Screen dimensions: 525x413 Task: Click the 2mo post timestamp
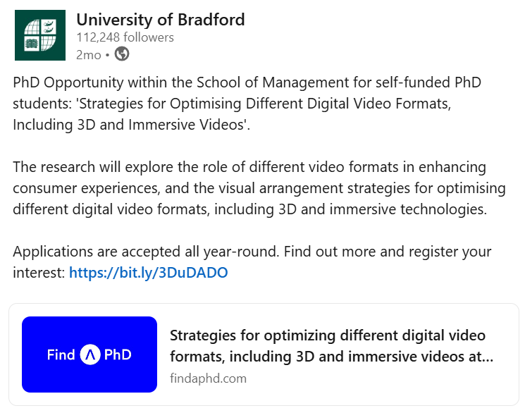tap(88, 55)
